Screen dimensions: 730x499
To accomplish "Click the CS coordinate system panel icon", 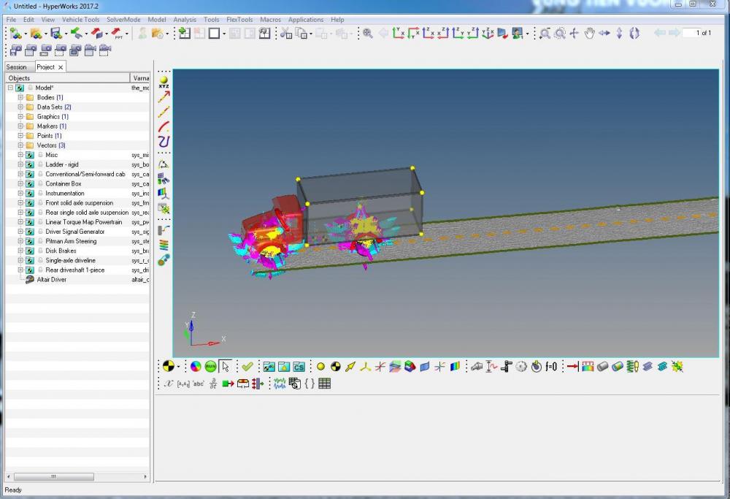I will tap(299, 367).
